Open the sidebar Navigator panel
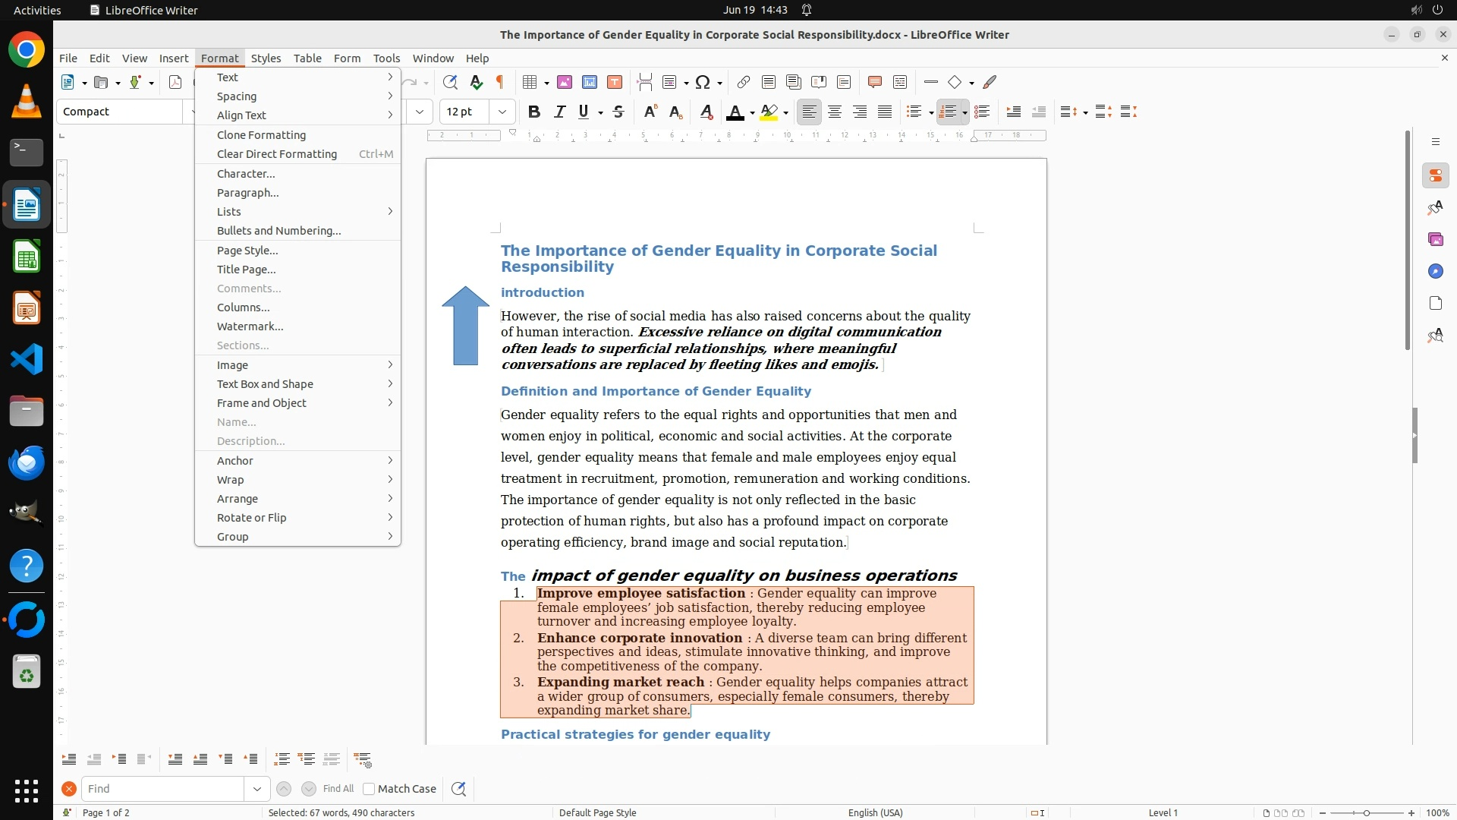Image resolution: width=1457 pixels, height=820 pixels. pyautogui.click(x=1435, y=271)
